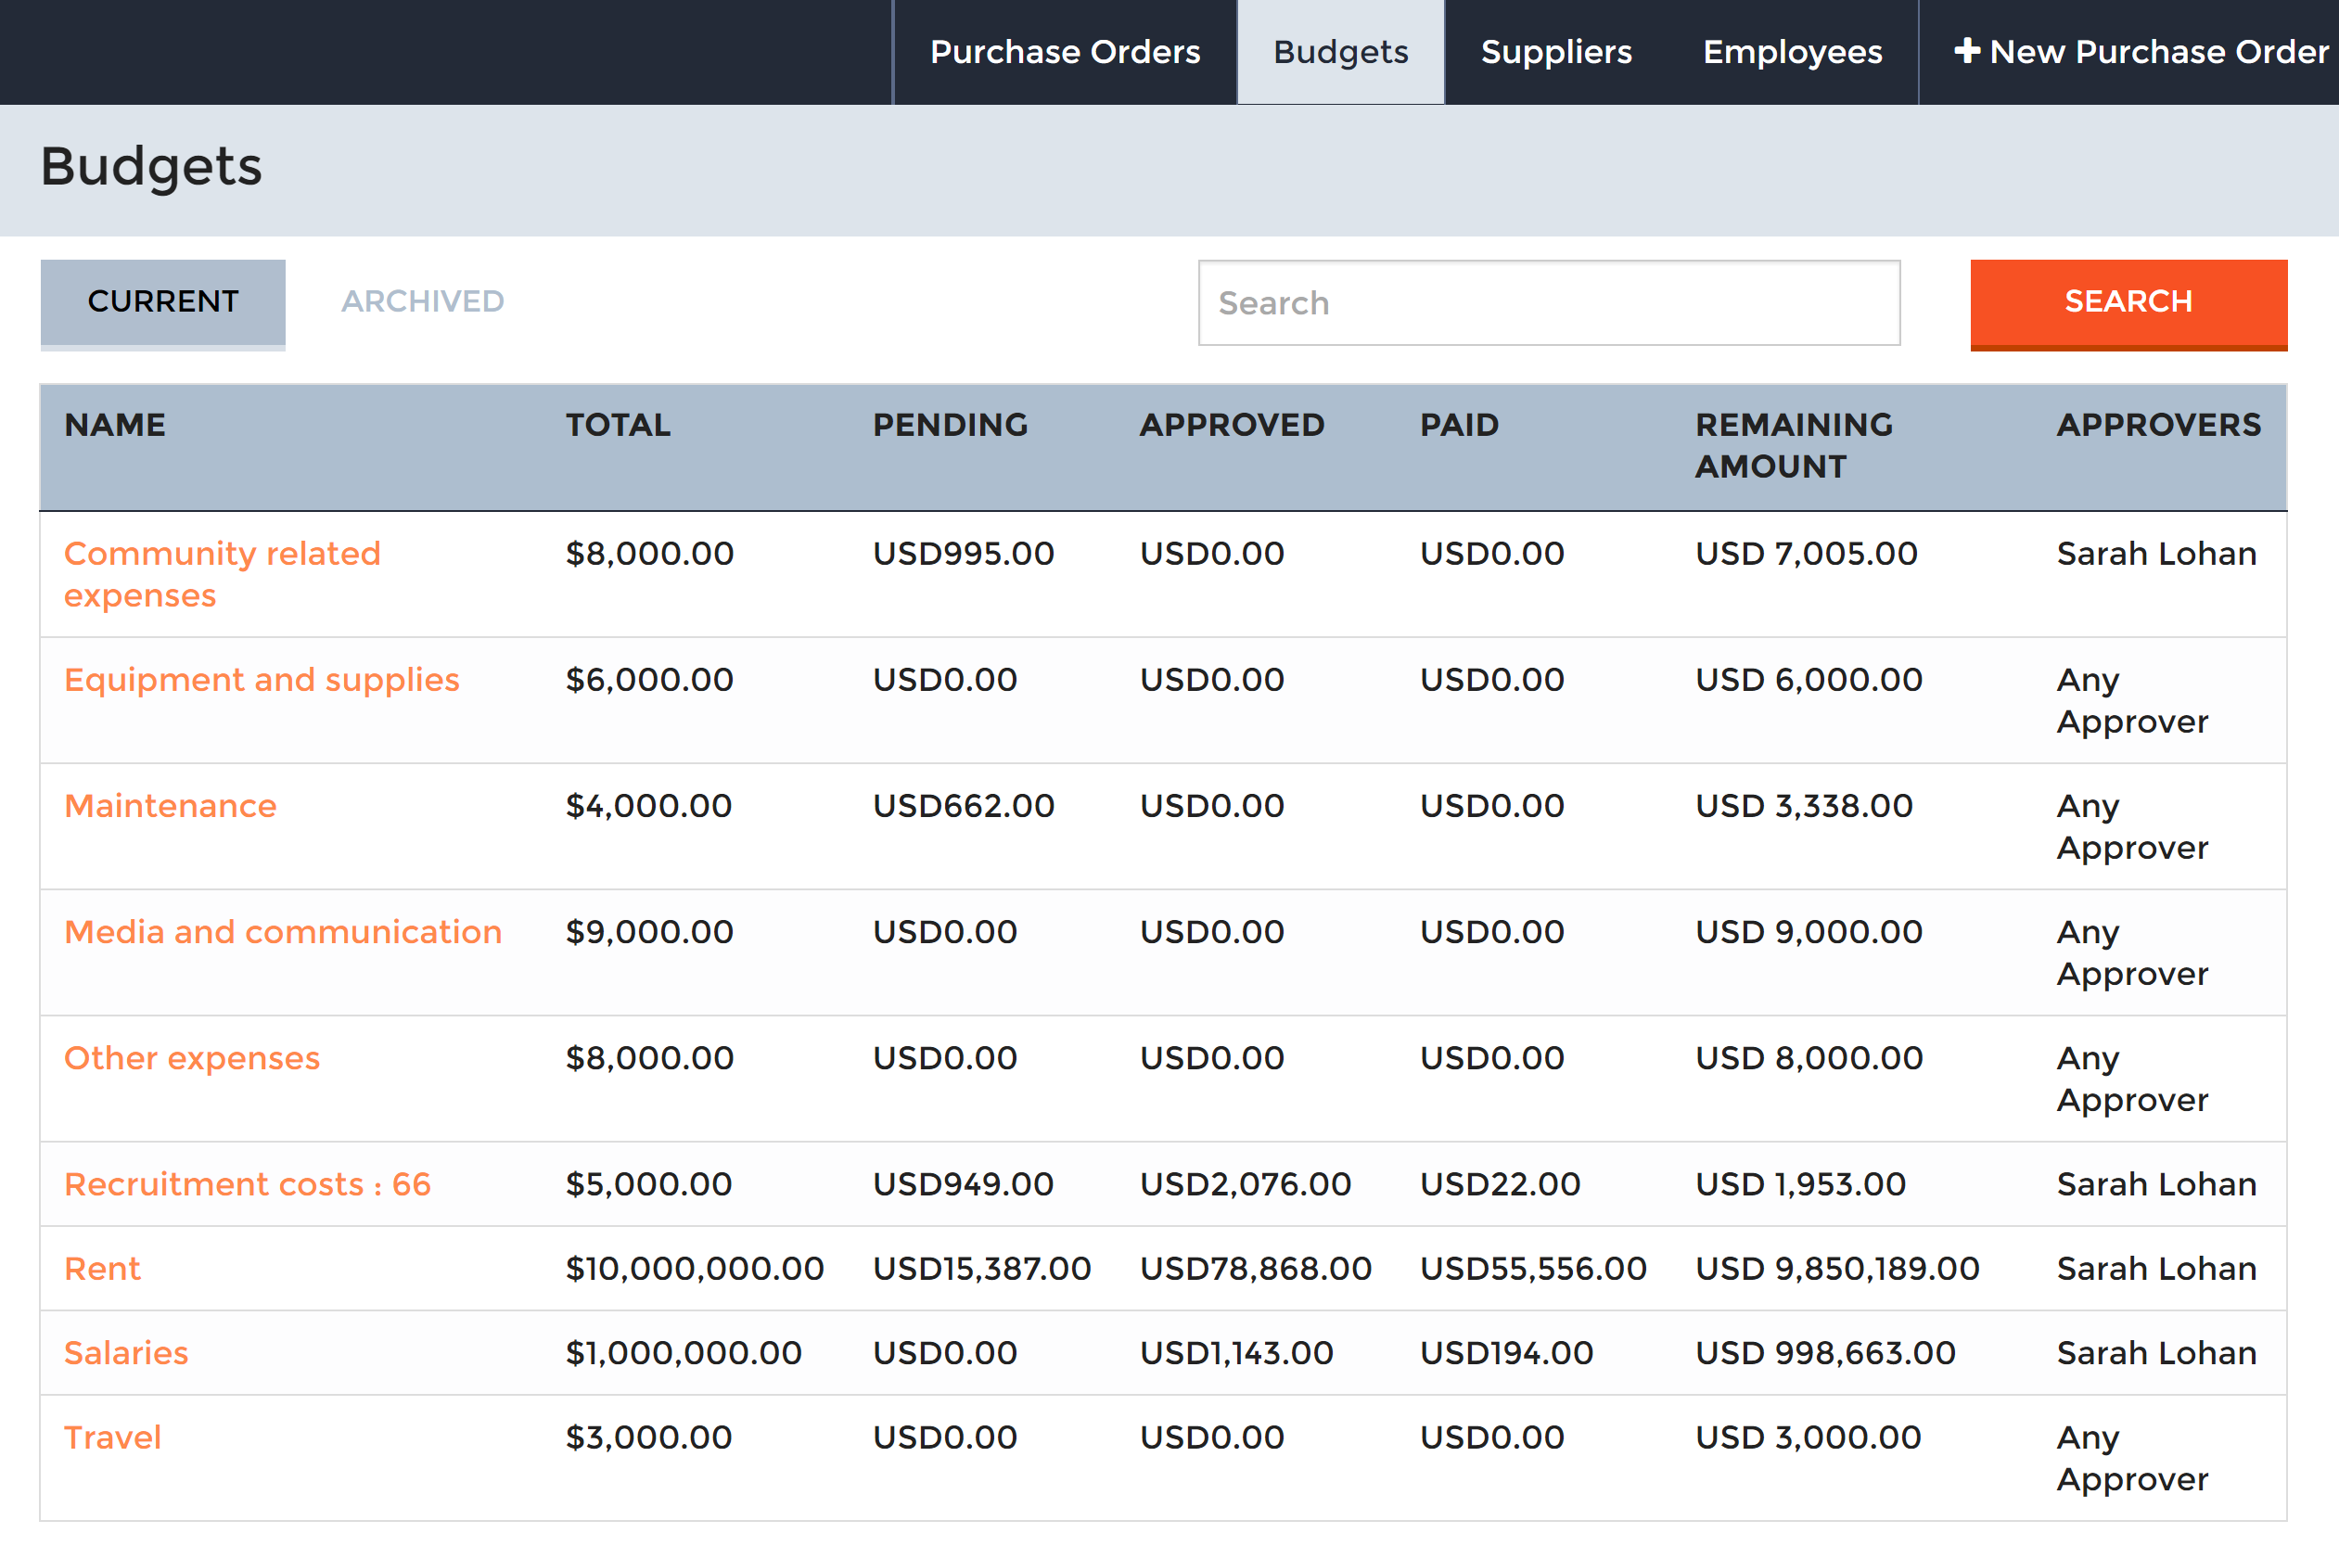This screenshot has height=1546, width=2339.
Task: Select the USD 9,850,189.00 remaining amount
Action: [1836, 1268]
